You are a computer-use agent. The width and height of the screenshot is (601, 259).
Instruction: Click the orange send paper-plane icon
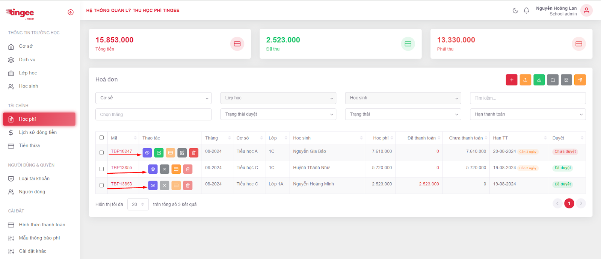(580, 80)
